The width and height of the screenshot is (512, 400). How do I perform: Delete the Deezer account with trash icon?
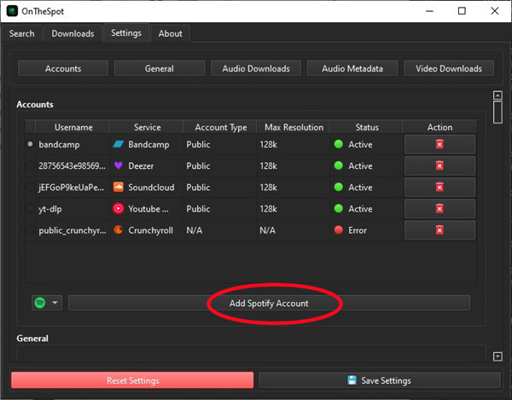(x=439, y=165)
